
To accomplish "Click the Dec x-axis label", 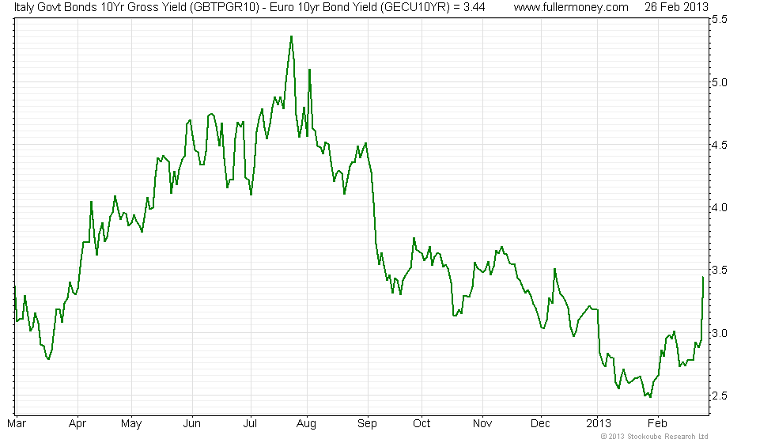I will pyautogui.click(x=540, y=424).
